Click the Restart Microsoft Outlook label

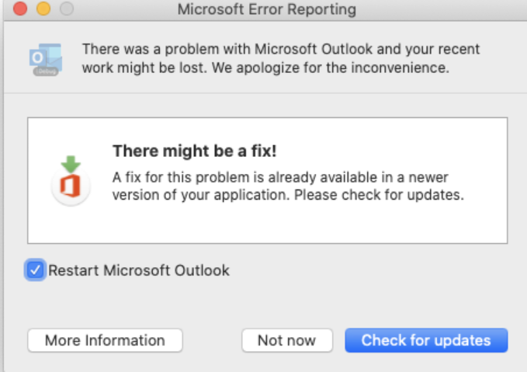pos(139,270)
